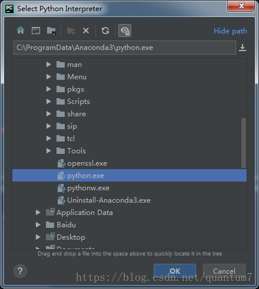Click the PyCharm icon in the title bar
The image size is (259, 289).
[9, 9]
